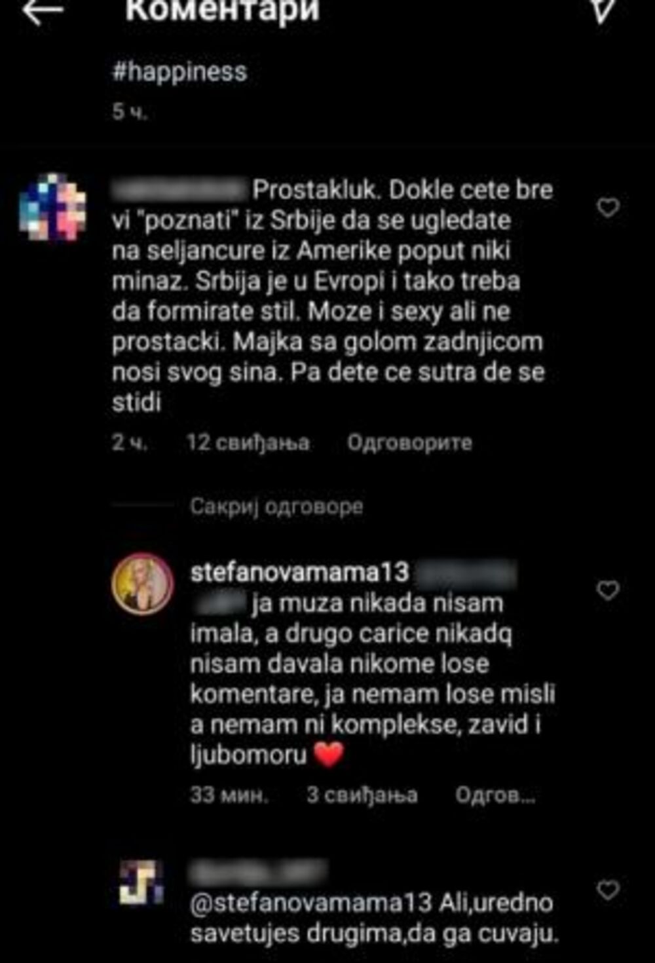Open stefanovamama13 profile picture
Viewport: 655px width, 963px height.
(143, 584)
